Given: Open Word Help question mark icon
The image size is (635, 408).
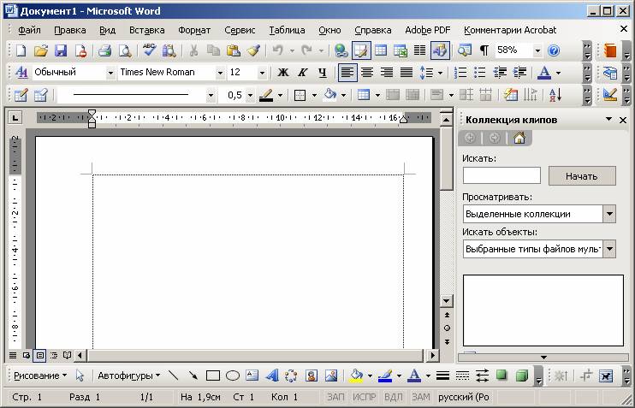Looking at the screenshot, I should tap(554, 50).
